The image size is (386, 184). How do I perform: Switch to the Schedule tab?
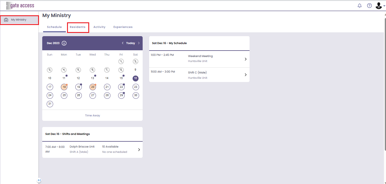pyautogui.click(x=54, y=27)
